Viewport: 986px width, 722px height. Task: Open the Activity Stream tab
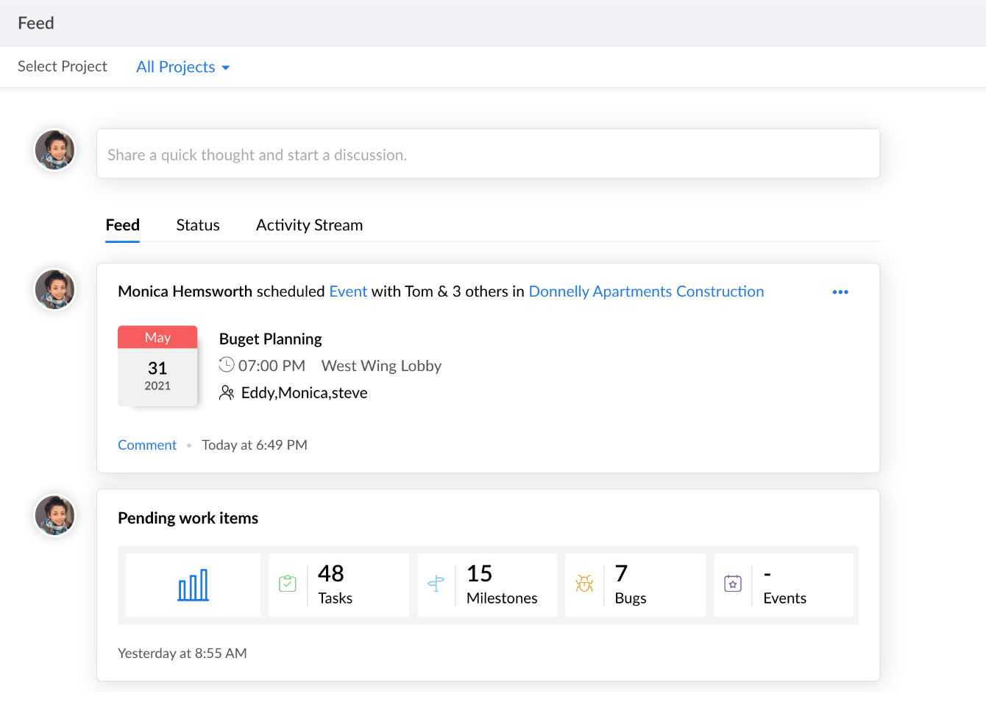pyautogui.click(x=309, y=224)
